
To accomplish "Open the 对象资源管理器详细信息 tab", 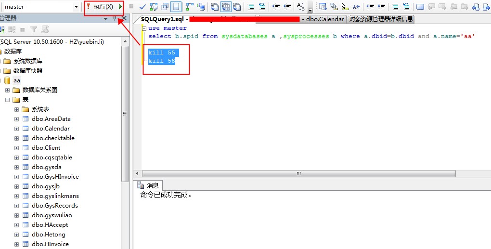I will pyautogui.click(x=381, y=19).
